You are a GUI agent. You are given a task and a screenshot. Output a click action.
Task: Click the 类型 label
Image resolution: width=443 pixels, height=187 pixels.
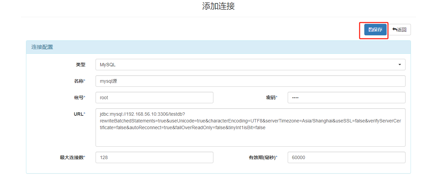[81, 65]
